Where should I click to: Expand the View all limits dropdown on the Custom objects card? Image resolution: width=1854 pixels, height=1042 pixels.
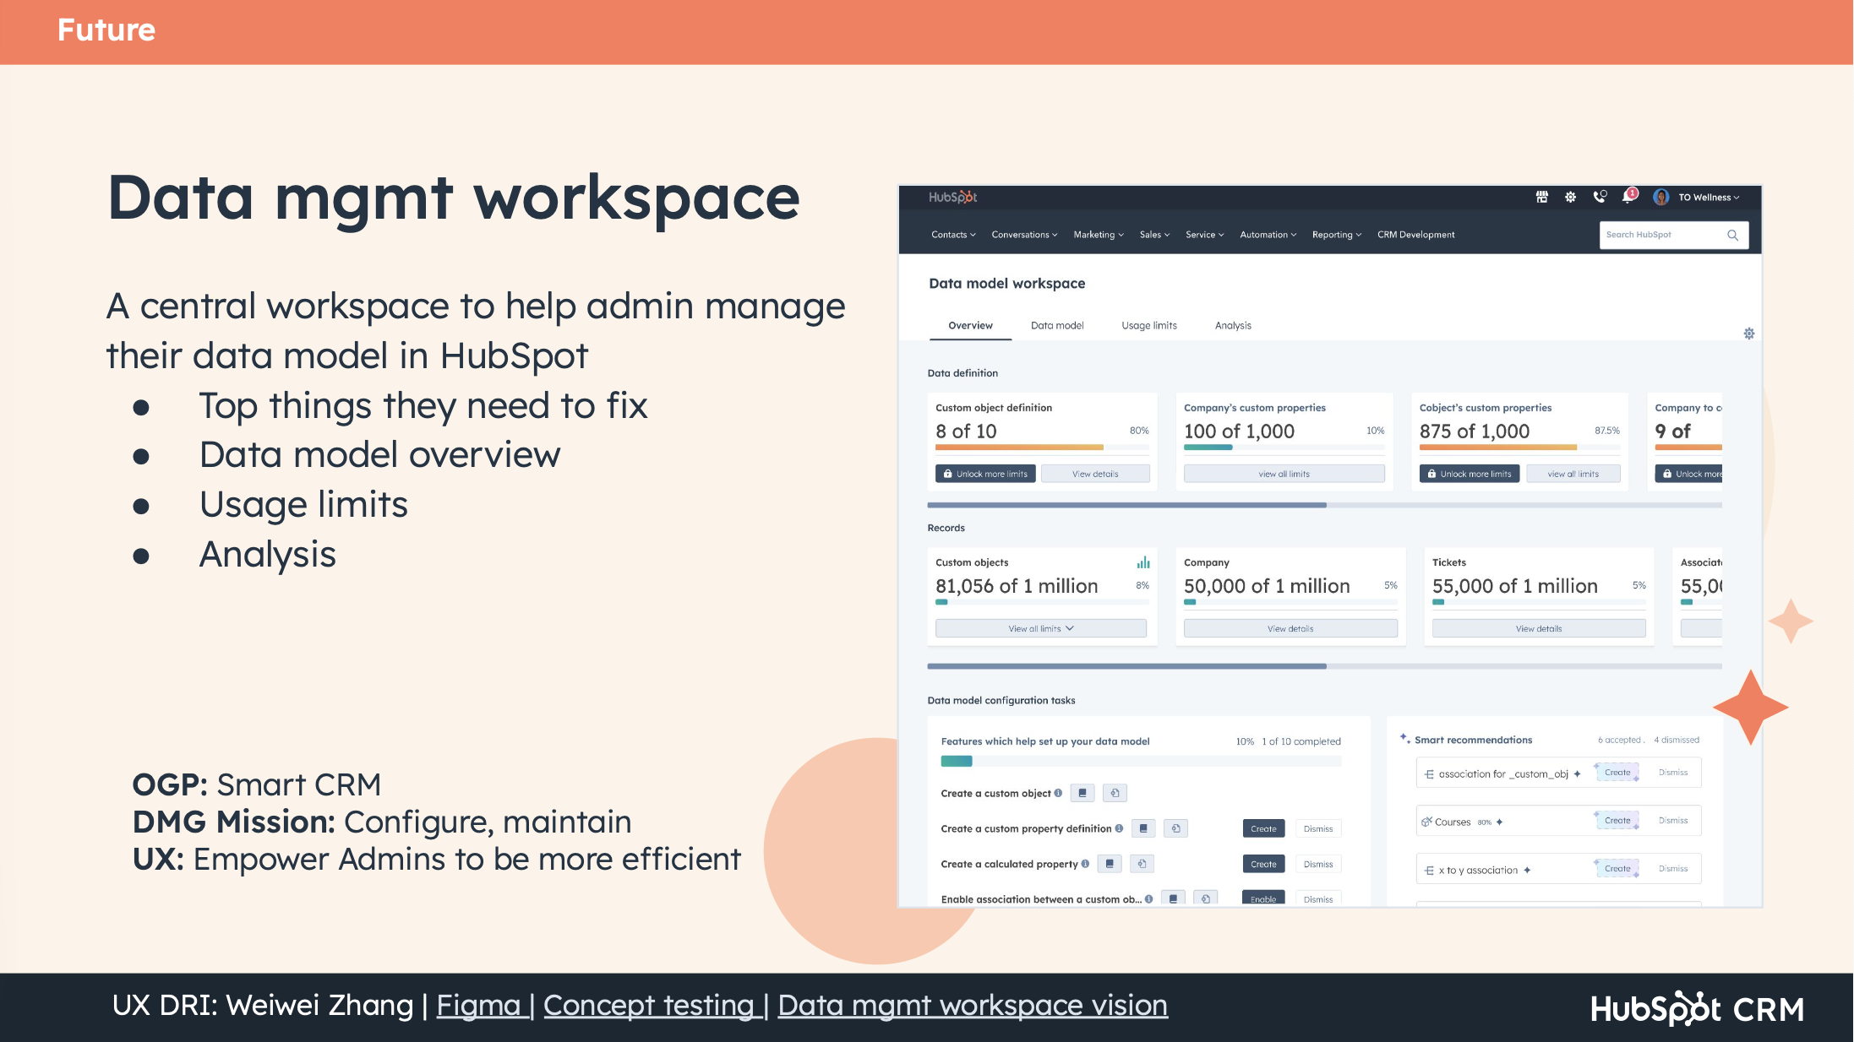[1040, 628]
